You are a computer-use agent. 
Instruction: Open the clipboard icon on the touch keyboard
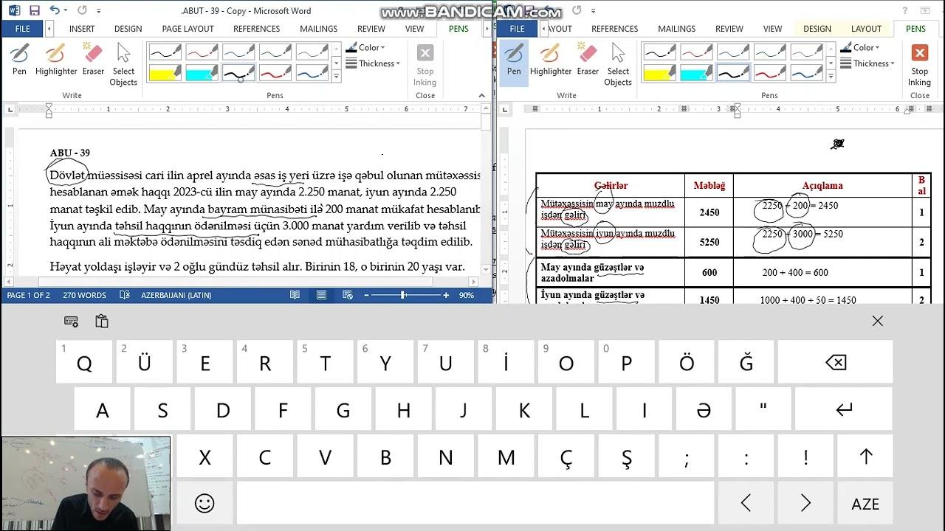tap(102, 321)
